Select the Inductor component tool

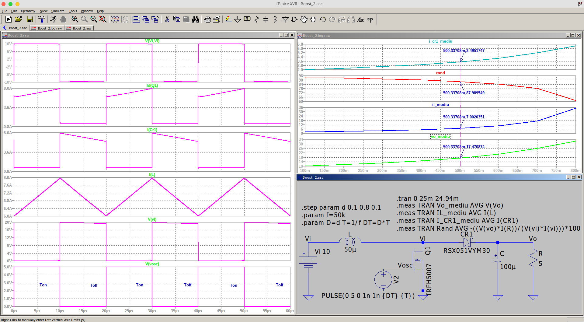(275, 19)
